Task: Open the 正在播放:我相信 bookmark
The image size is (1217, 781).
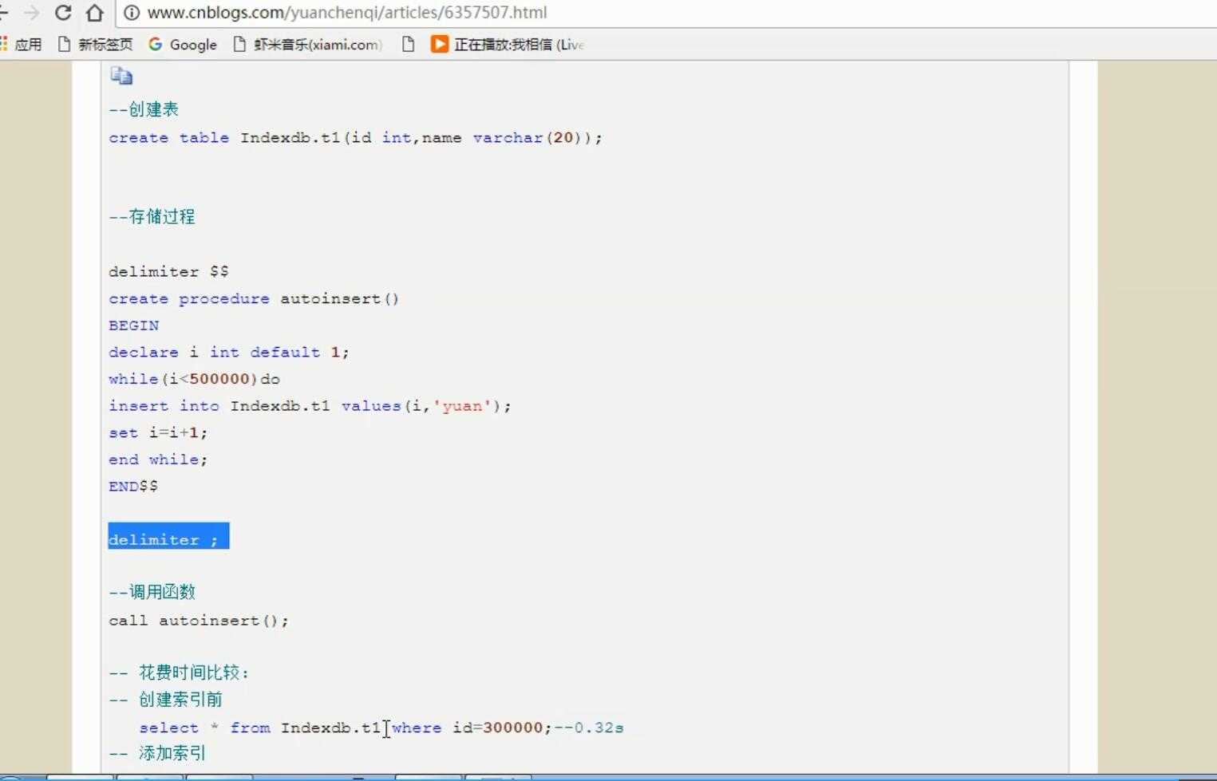Action: click(x=508, y=45)
